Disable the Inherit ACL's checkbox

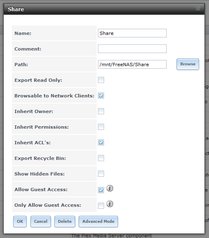point(101,143)
